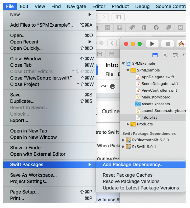190x208 pixels.
Task: Click the GitHub bookmark icon
Action: click(x=156, y=28)
